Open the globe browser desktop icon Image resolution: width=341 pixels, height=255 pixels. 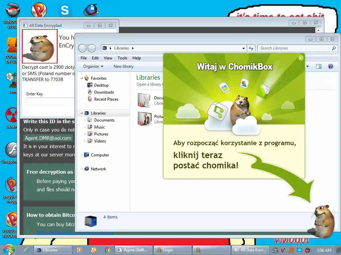pyautogui.click(x=91, y=10)
